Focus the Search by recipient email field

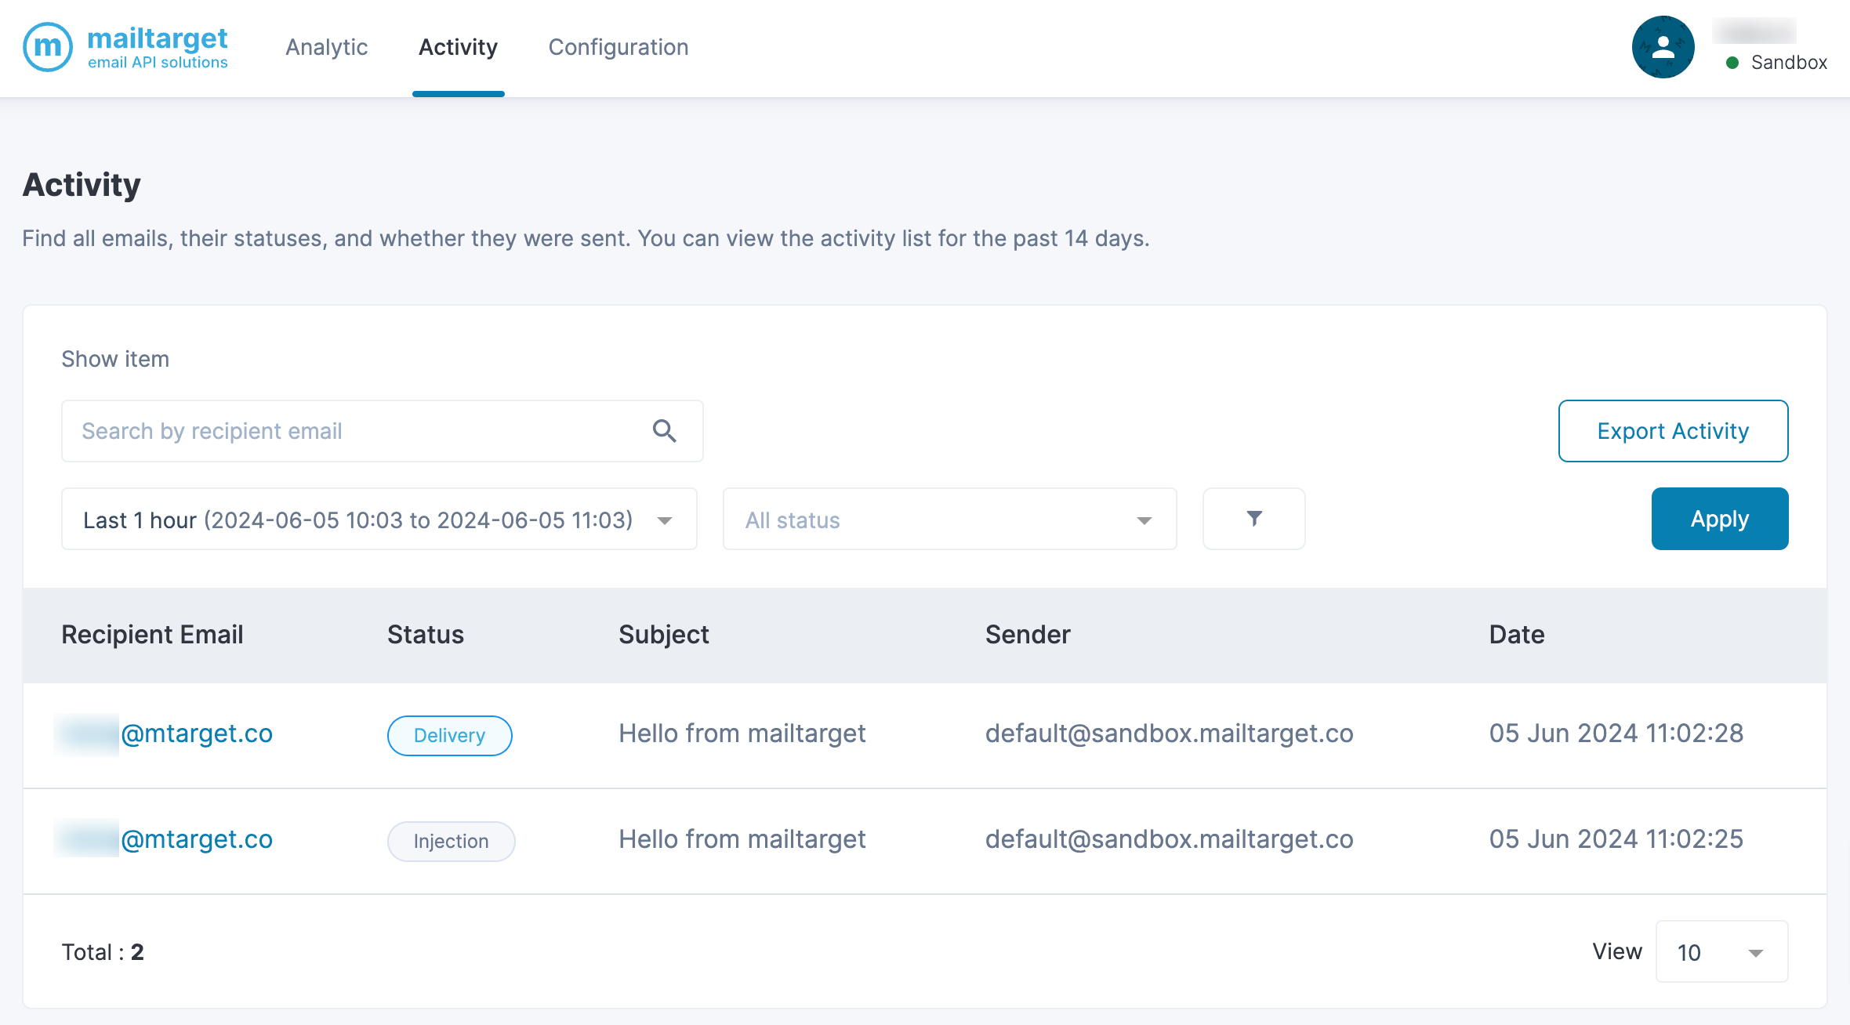pos(353,431)
